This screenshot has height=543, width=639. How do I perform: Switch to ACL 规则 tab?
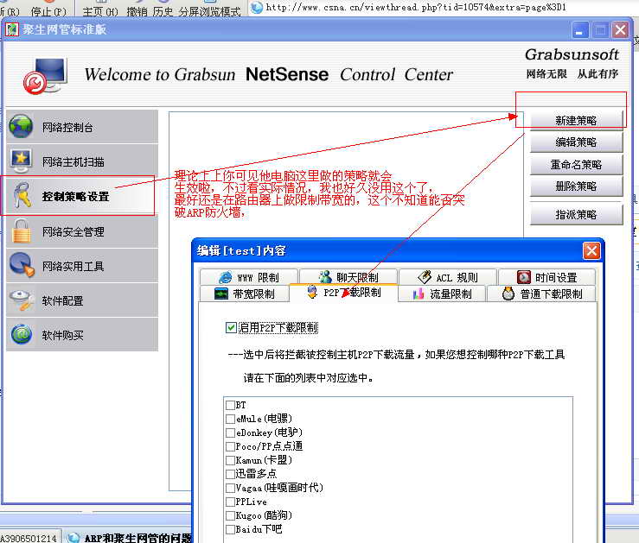[448, 277]
